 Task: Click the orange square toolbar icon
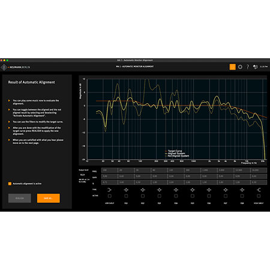232,67
